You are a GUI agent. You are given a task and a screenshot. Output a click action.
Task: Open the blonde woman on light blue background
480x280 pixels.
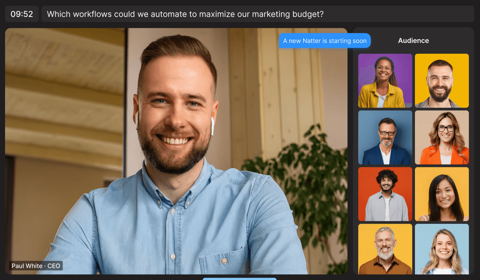(441, 250)
